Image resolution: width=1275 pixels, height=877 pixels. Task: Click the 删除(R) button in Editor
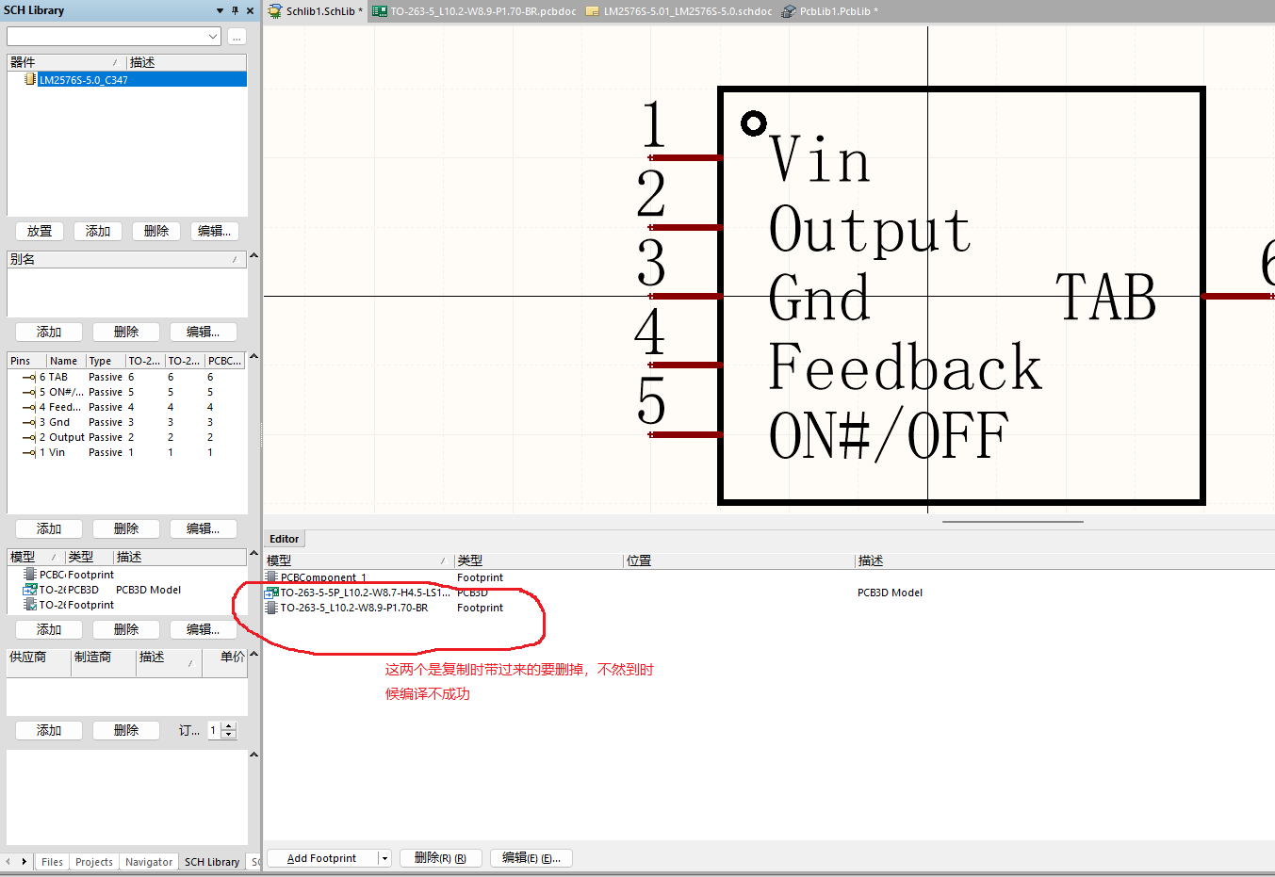pyautogui.click(x=441, y=858)
